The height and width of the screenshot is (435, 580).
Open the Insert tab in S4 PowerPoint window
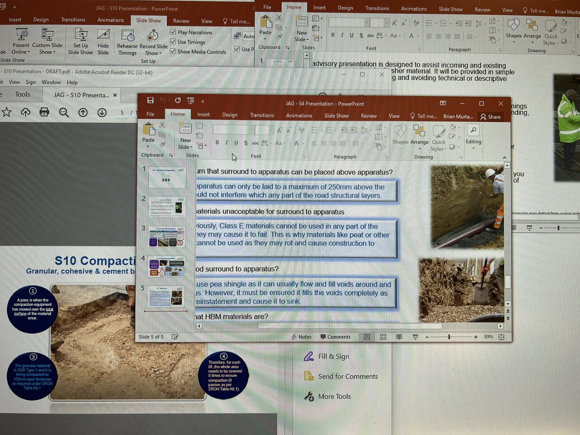[x=203, y=115]
